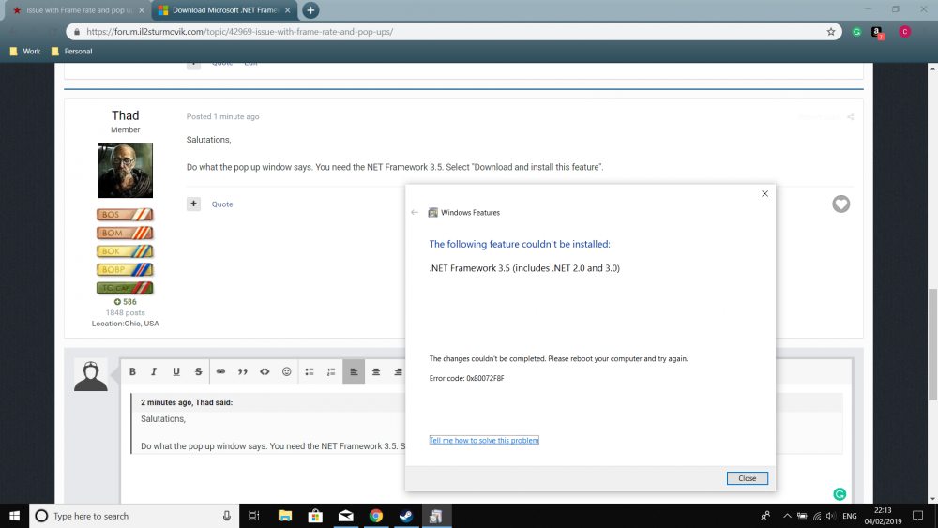Click Thad's reputation score 586
938x528 pixels.
point(125,302)
